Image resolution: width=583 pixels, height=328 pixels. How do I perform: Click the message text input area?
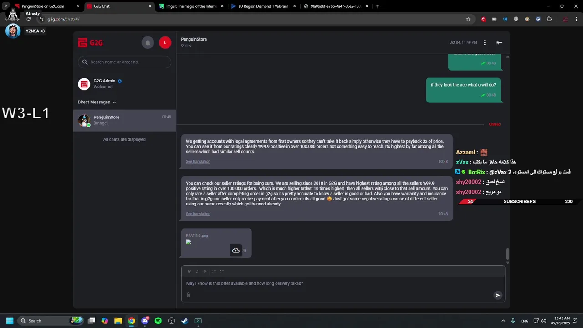click(343, 283)
